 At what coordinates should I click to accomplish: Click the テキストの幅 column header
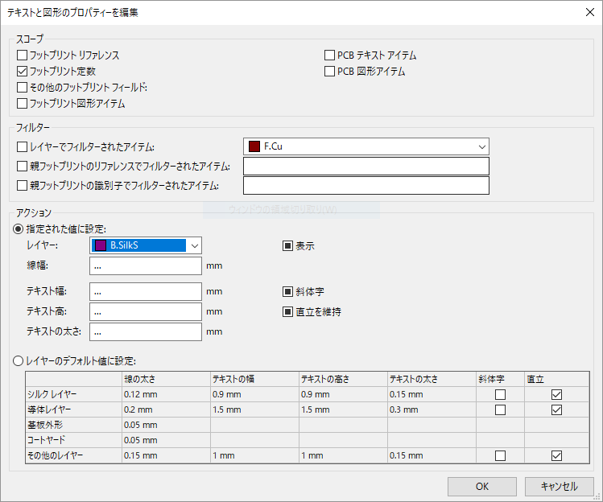pyautogui.click(x=254, y=380)
